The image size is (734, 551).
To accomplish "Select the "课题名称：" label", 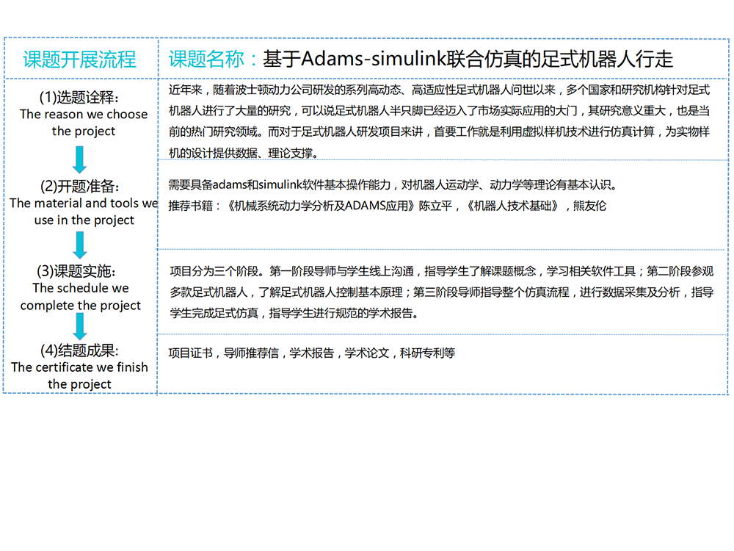I will [214, 59].
